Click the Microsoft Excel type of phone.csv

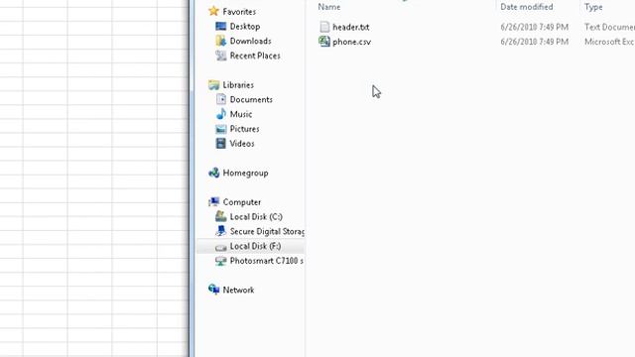click(x=609, y=42)
